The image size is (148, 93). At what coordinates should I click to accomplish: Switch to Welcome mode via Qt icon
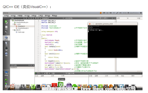tap(6, 22)
